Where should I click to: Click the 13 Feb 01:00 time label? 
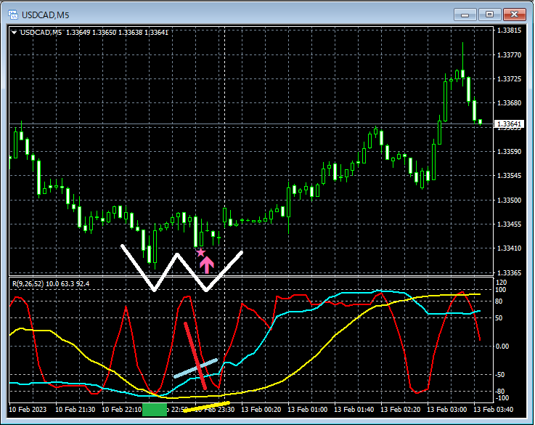pyautogui.click(x=307, y=409)
